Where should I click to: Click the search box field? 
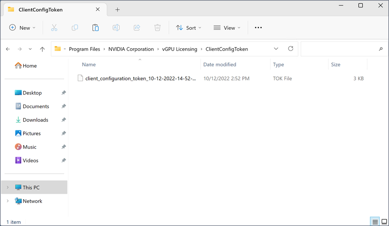[x=344, y=49]
